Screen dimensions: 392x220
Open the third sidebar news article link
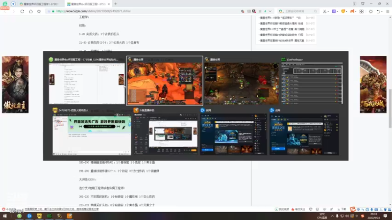pyautogui.click(x=282, y=29)
